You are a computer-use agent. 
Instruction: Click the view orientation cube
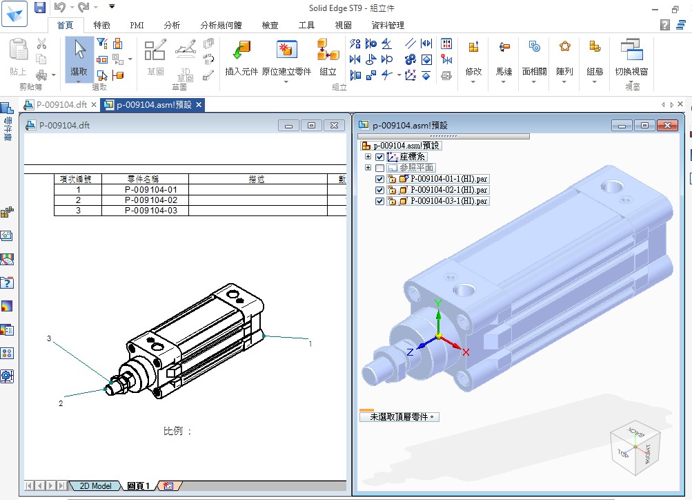[635, 447]
